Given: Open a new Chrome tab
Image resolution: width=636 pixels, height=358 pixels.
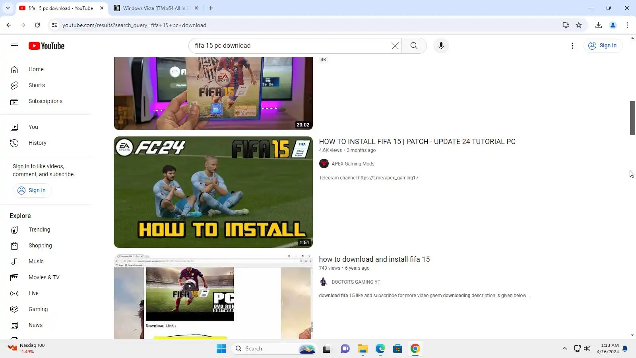Looking at the screenshot, I should pyautogui.click(x=211, y=8).
